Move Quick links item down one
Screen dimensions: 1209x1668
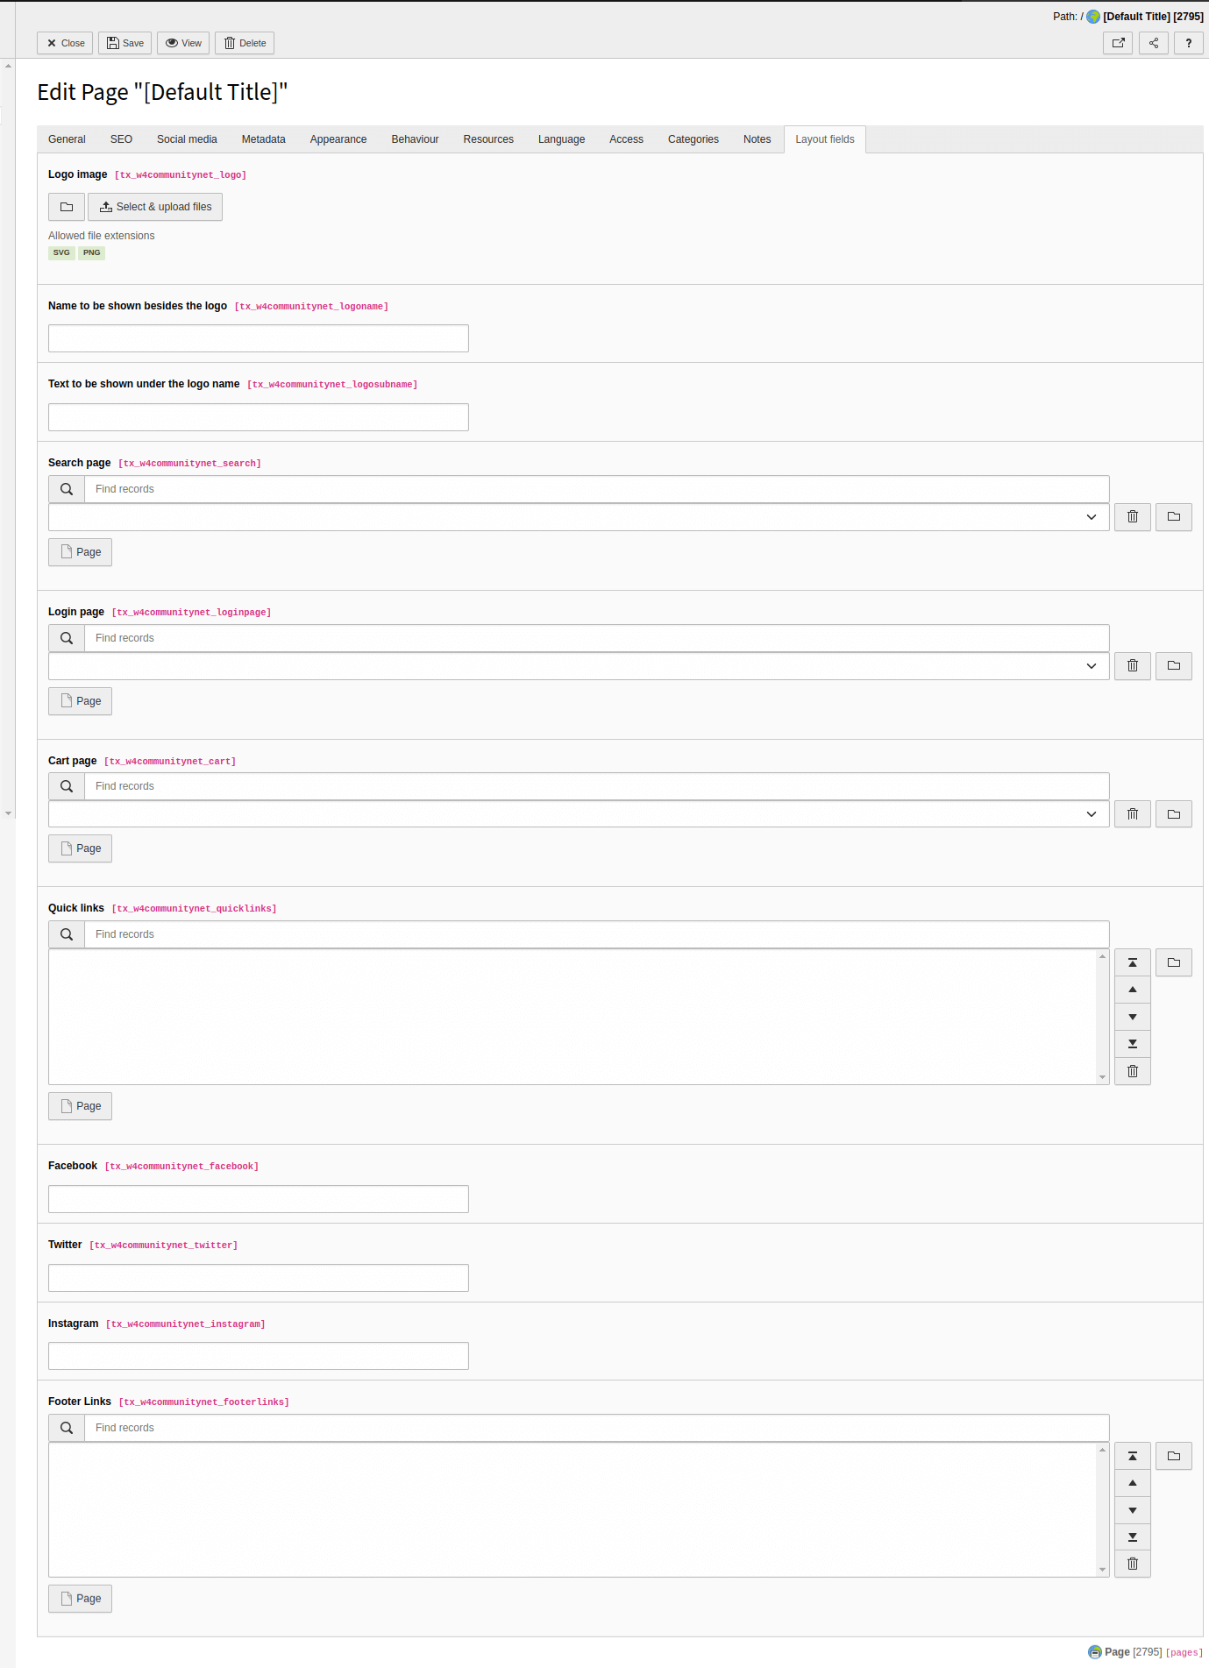coord(1133,1017)
